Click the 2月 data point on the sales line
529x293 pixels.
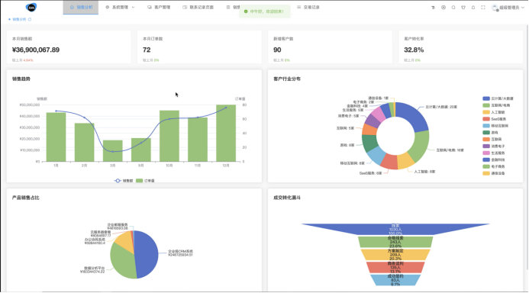click(84, 118)
